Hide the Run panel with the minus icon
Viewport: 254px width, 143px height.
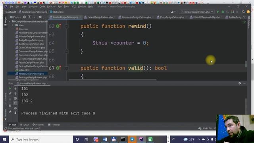244,83
